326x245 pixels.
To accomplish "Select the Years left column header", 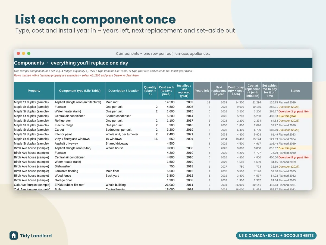I will point(202,91).
